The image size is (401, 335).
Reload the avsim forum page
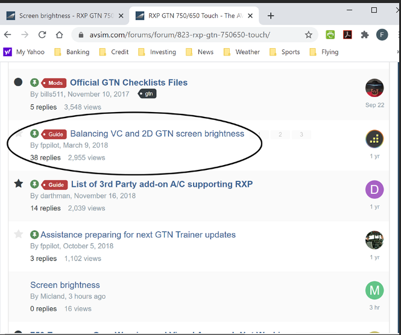click(42, 34)
